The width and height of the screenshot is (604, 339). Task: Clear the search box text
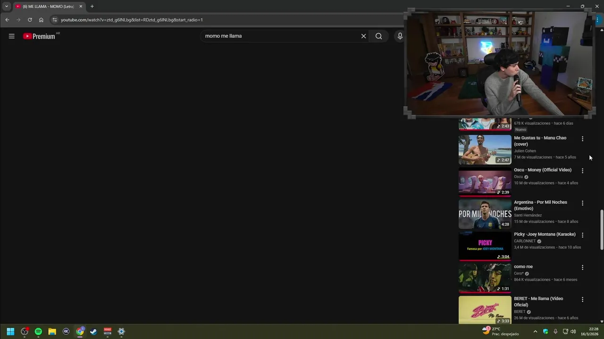pos(363,36)
